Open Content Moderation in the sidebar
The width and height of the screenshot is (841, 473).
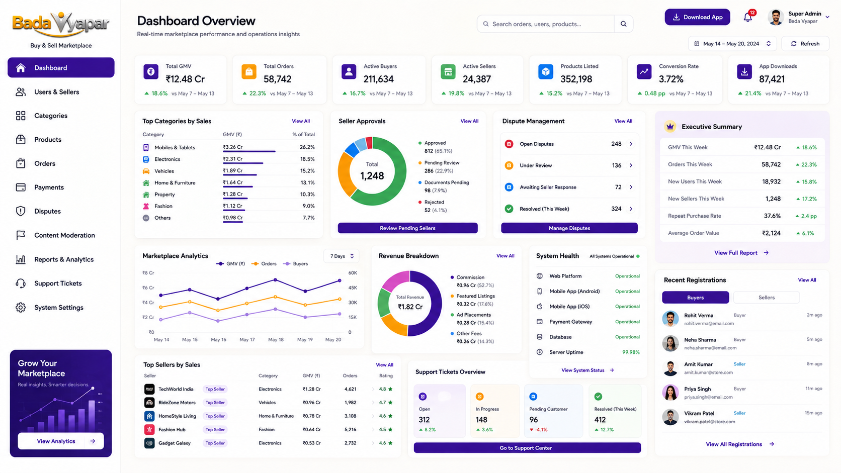[61, 235]
